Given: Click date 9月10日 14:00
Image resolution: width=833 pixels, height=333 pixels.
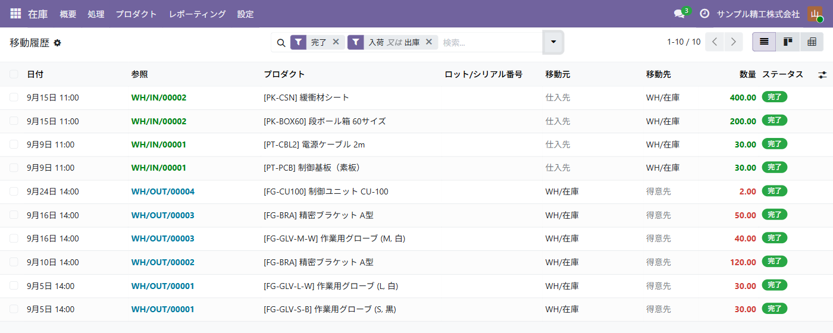Looking at the screenshot, I should (x=53, y=262).
